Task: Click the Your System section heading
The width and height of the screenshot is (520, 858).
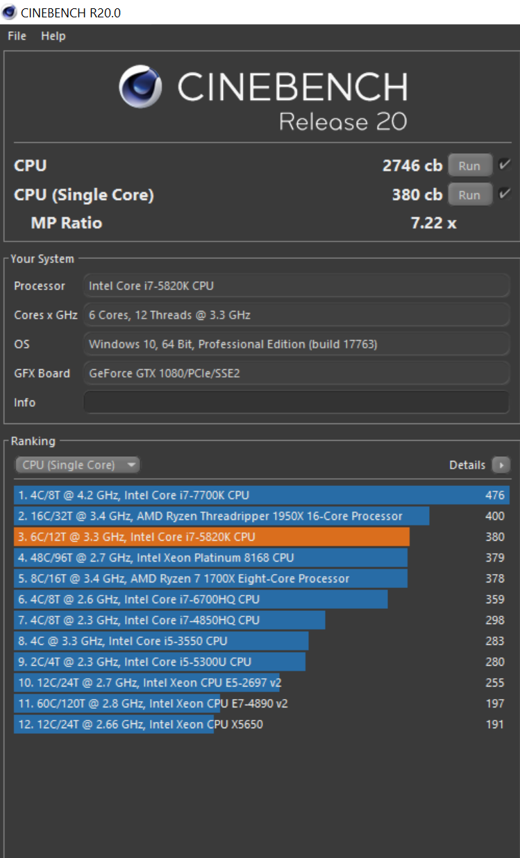Action: [x=42, y=259]
